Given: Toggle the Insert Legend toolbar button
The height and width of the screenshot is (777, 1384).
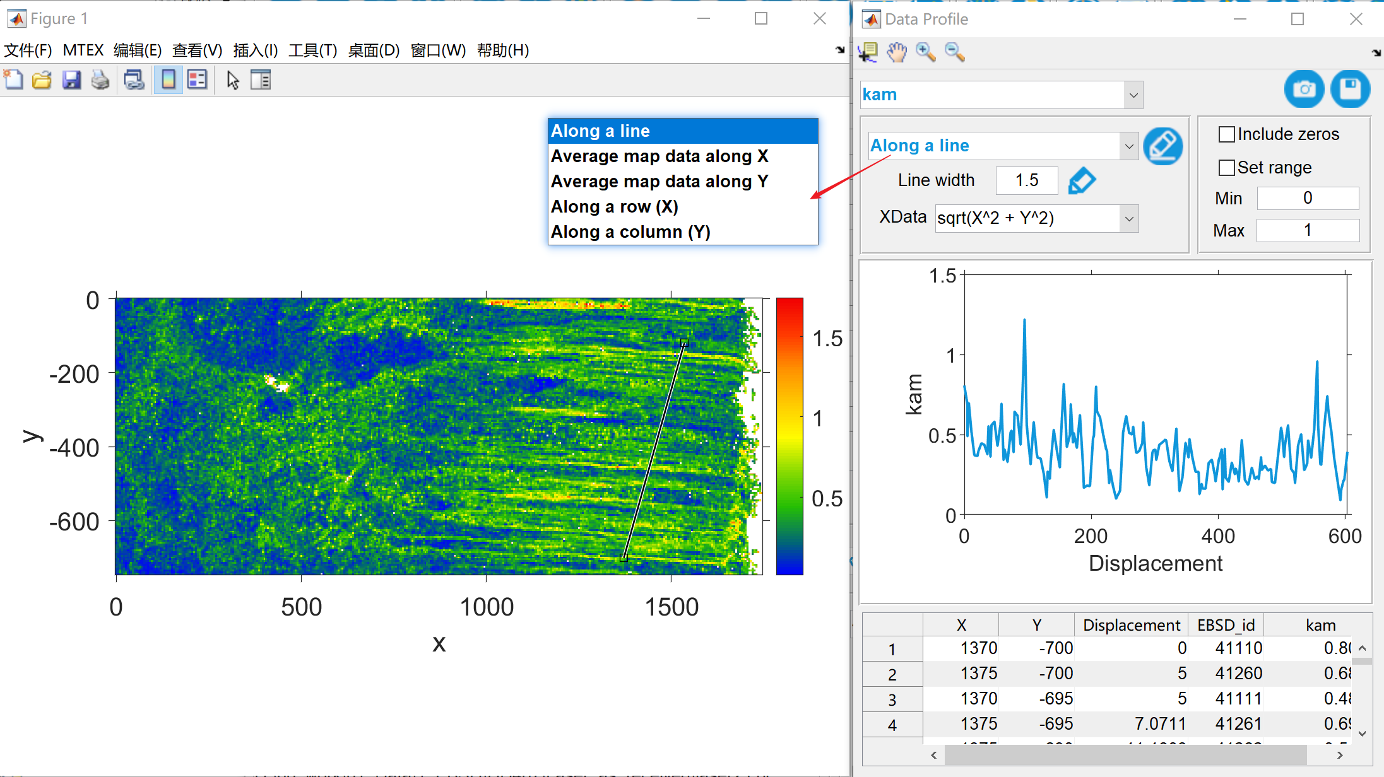Looking at the screenshot, I should (x=198, y=80).
